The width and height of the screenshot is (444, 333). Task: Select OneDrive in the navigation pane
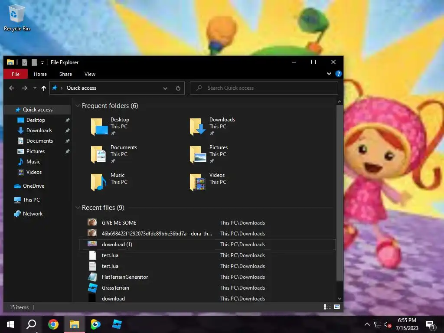point(33,186)
